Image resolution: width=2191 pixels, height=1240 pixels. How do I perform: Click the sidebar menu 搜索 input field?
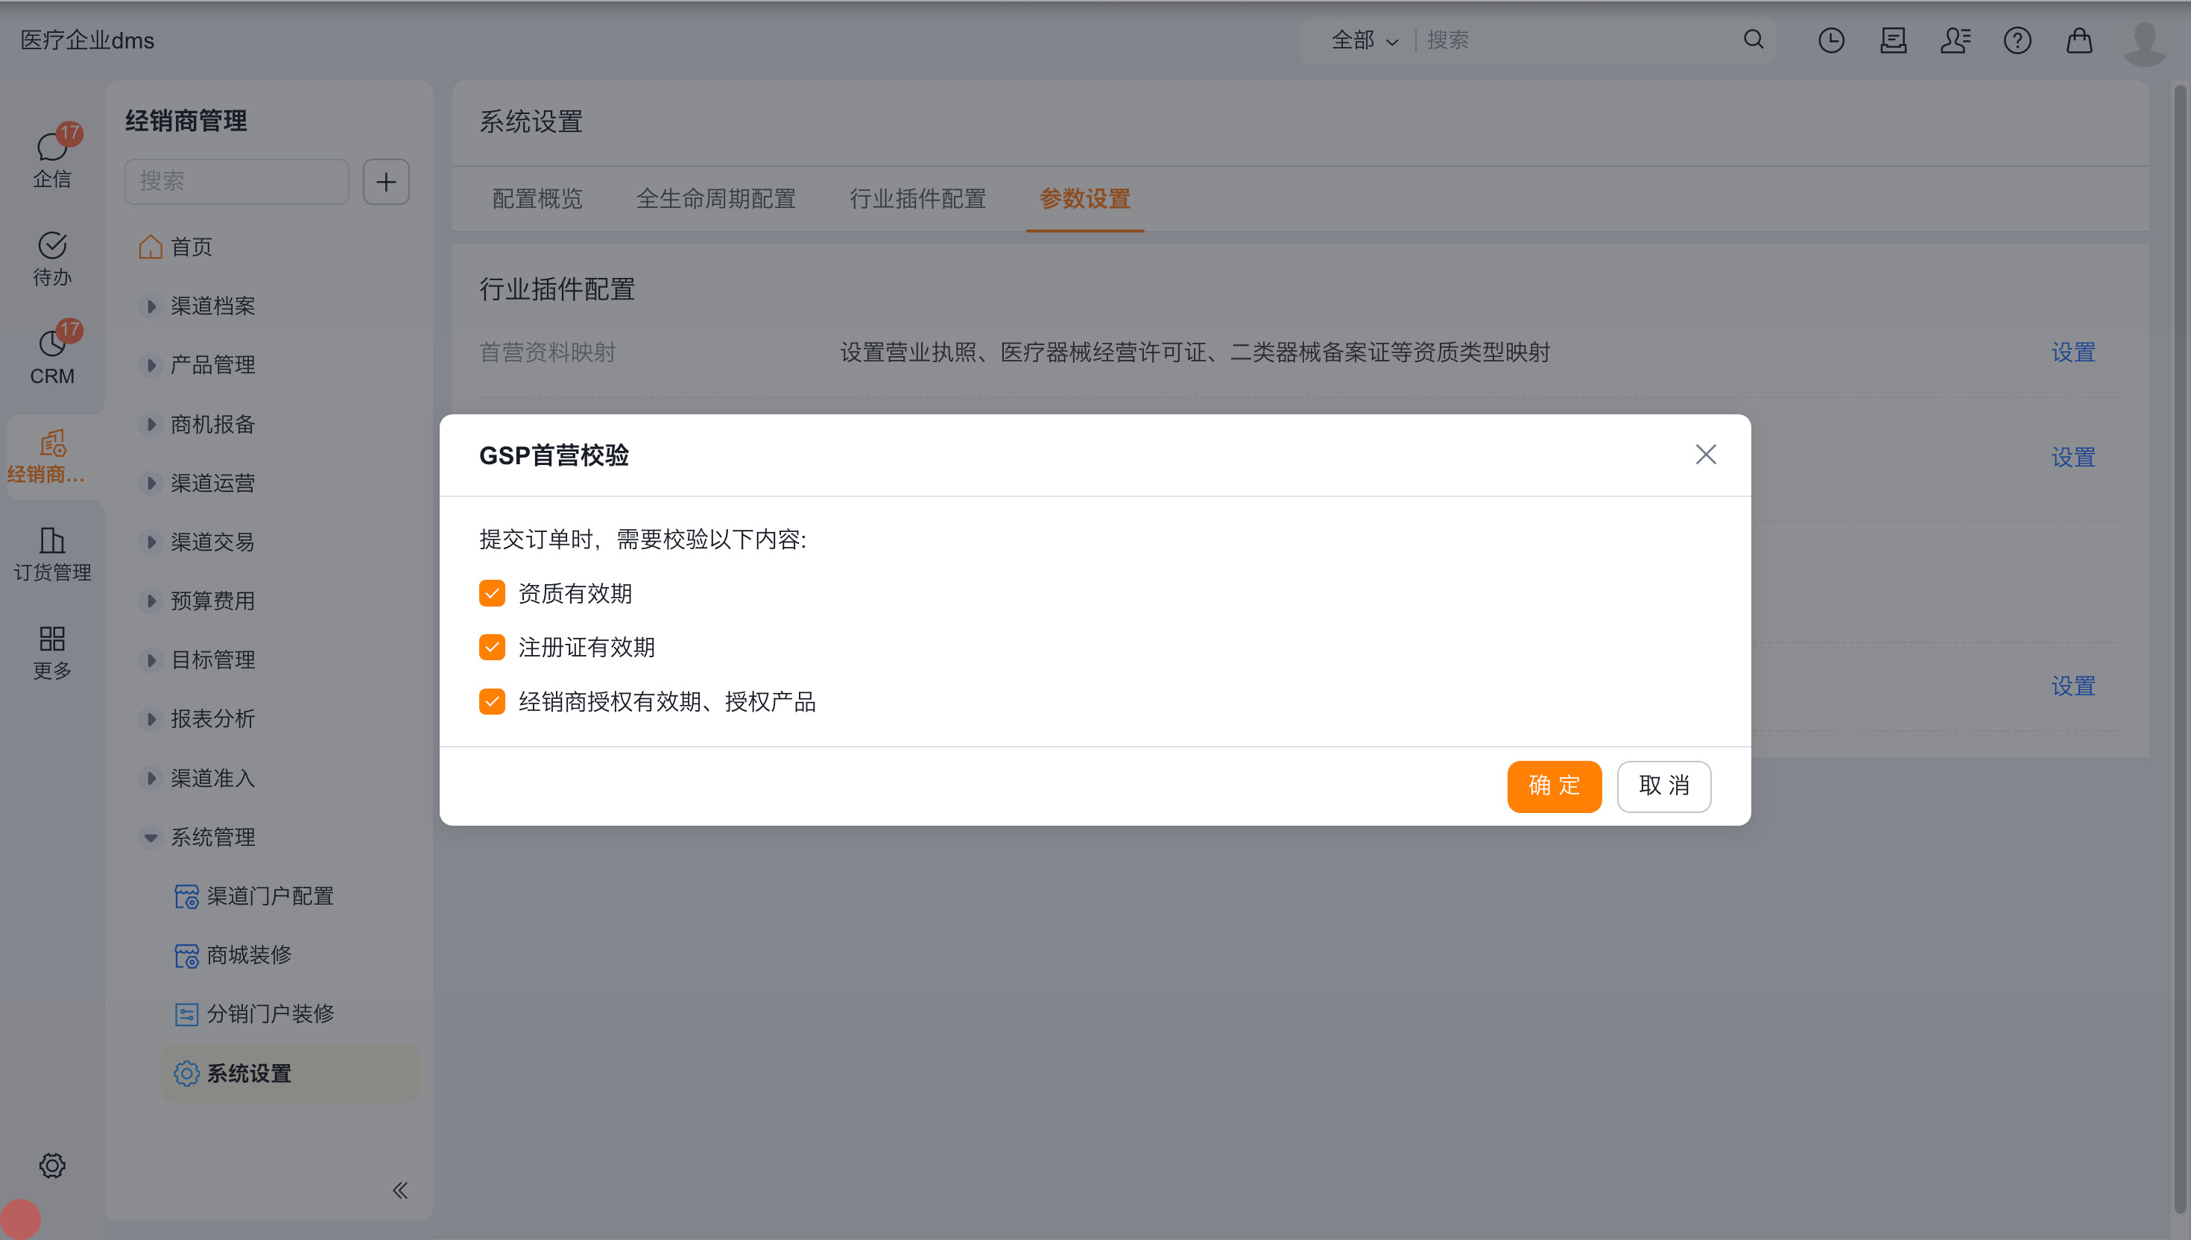[x=236, y=181]
